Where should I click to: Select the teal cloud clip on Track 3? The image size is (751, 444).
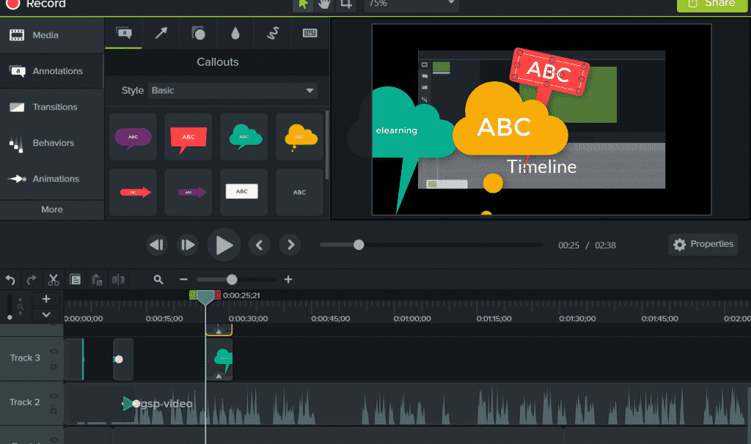219,359
